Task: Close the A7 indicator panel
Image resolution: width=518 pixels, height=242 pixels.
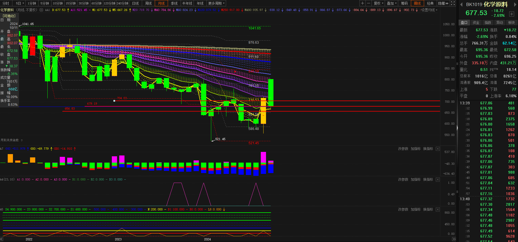Action: point(438,149)
